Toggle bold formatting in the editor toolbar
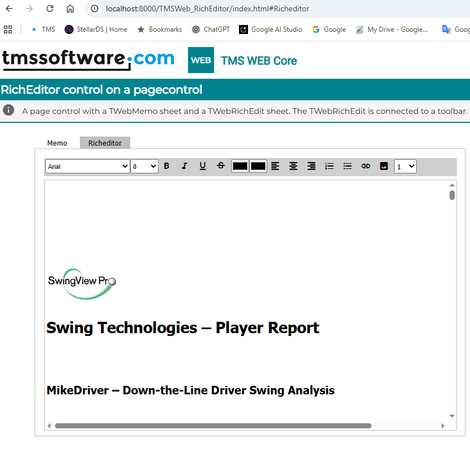 [x=166, y=166]
